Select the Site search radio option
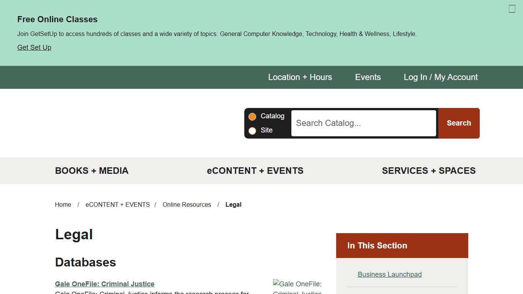 pos(252,131)
